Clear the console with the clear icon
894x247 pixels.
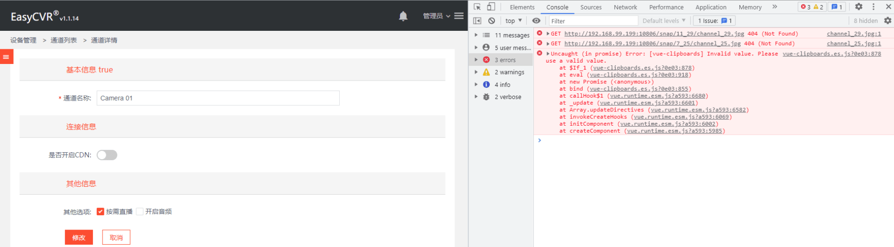coord(492,21)
